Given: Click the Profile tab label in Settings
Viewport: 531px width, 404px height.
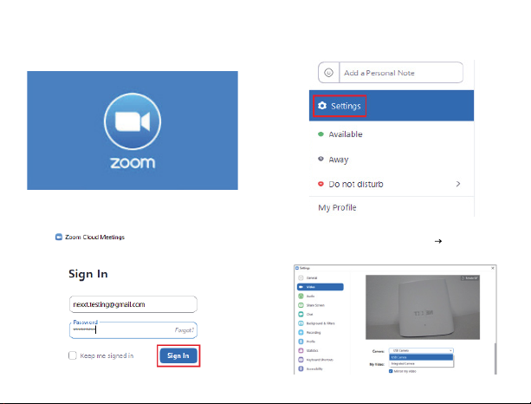Looking at the screenshot, I should click(310, 342).
